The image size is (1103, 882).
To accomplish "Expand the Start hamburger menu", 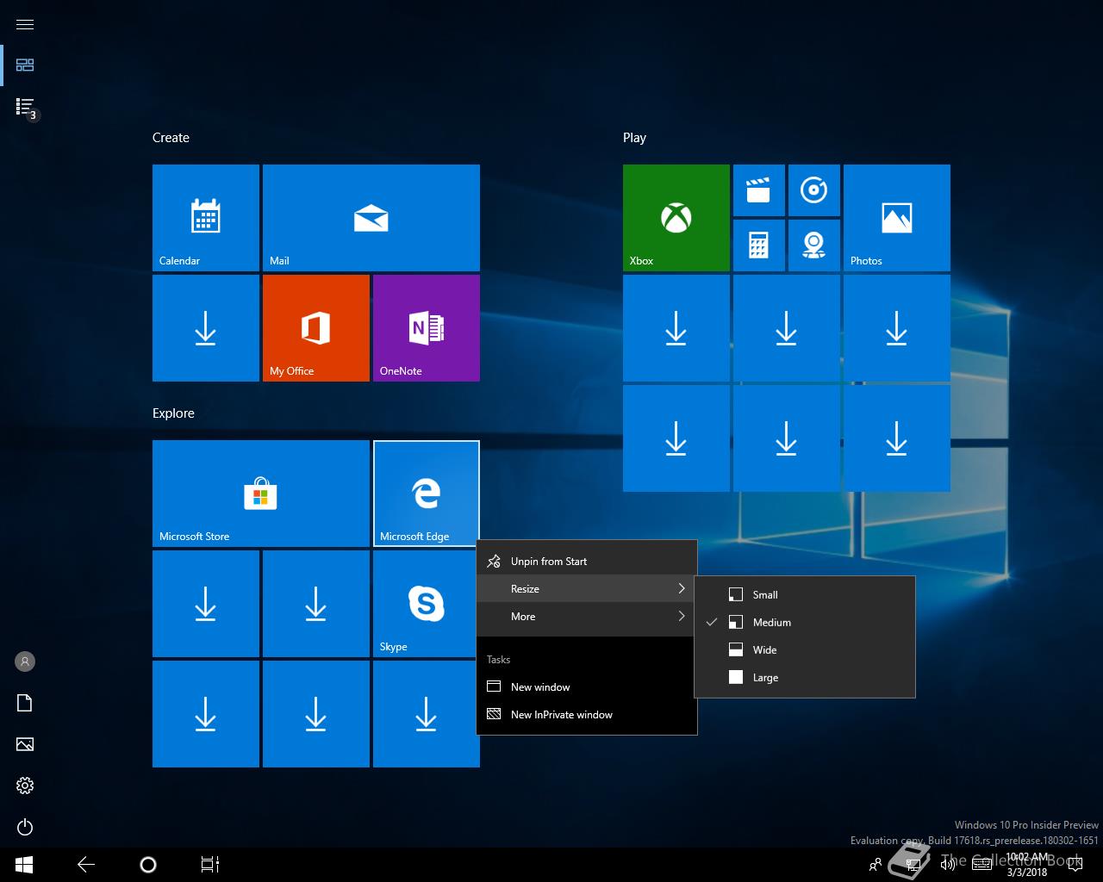I will (25, 24).
